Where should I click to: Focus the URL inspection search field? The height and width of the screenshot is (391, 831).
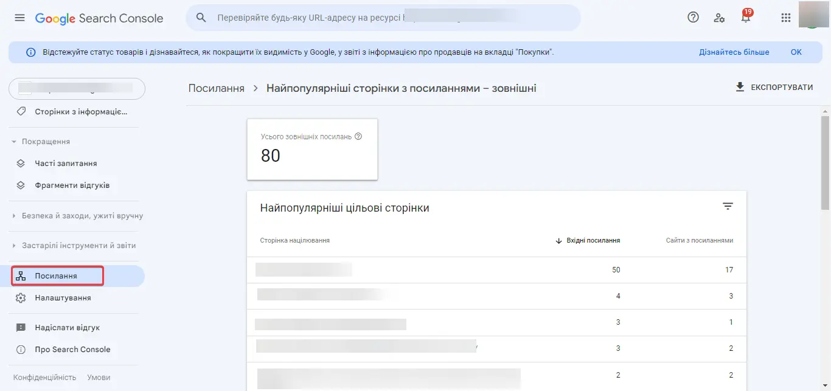[383, 18]
